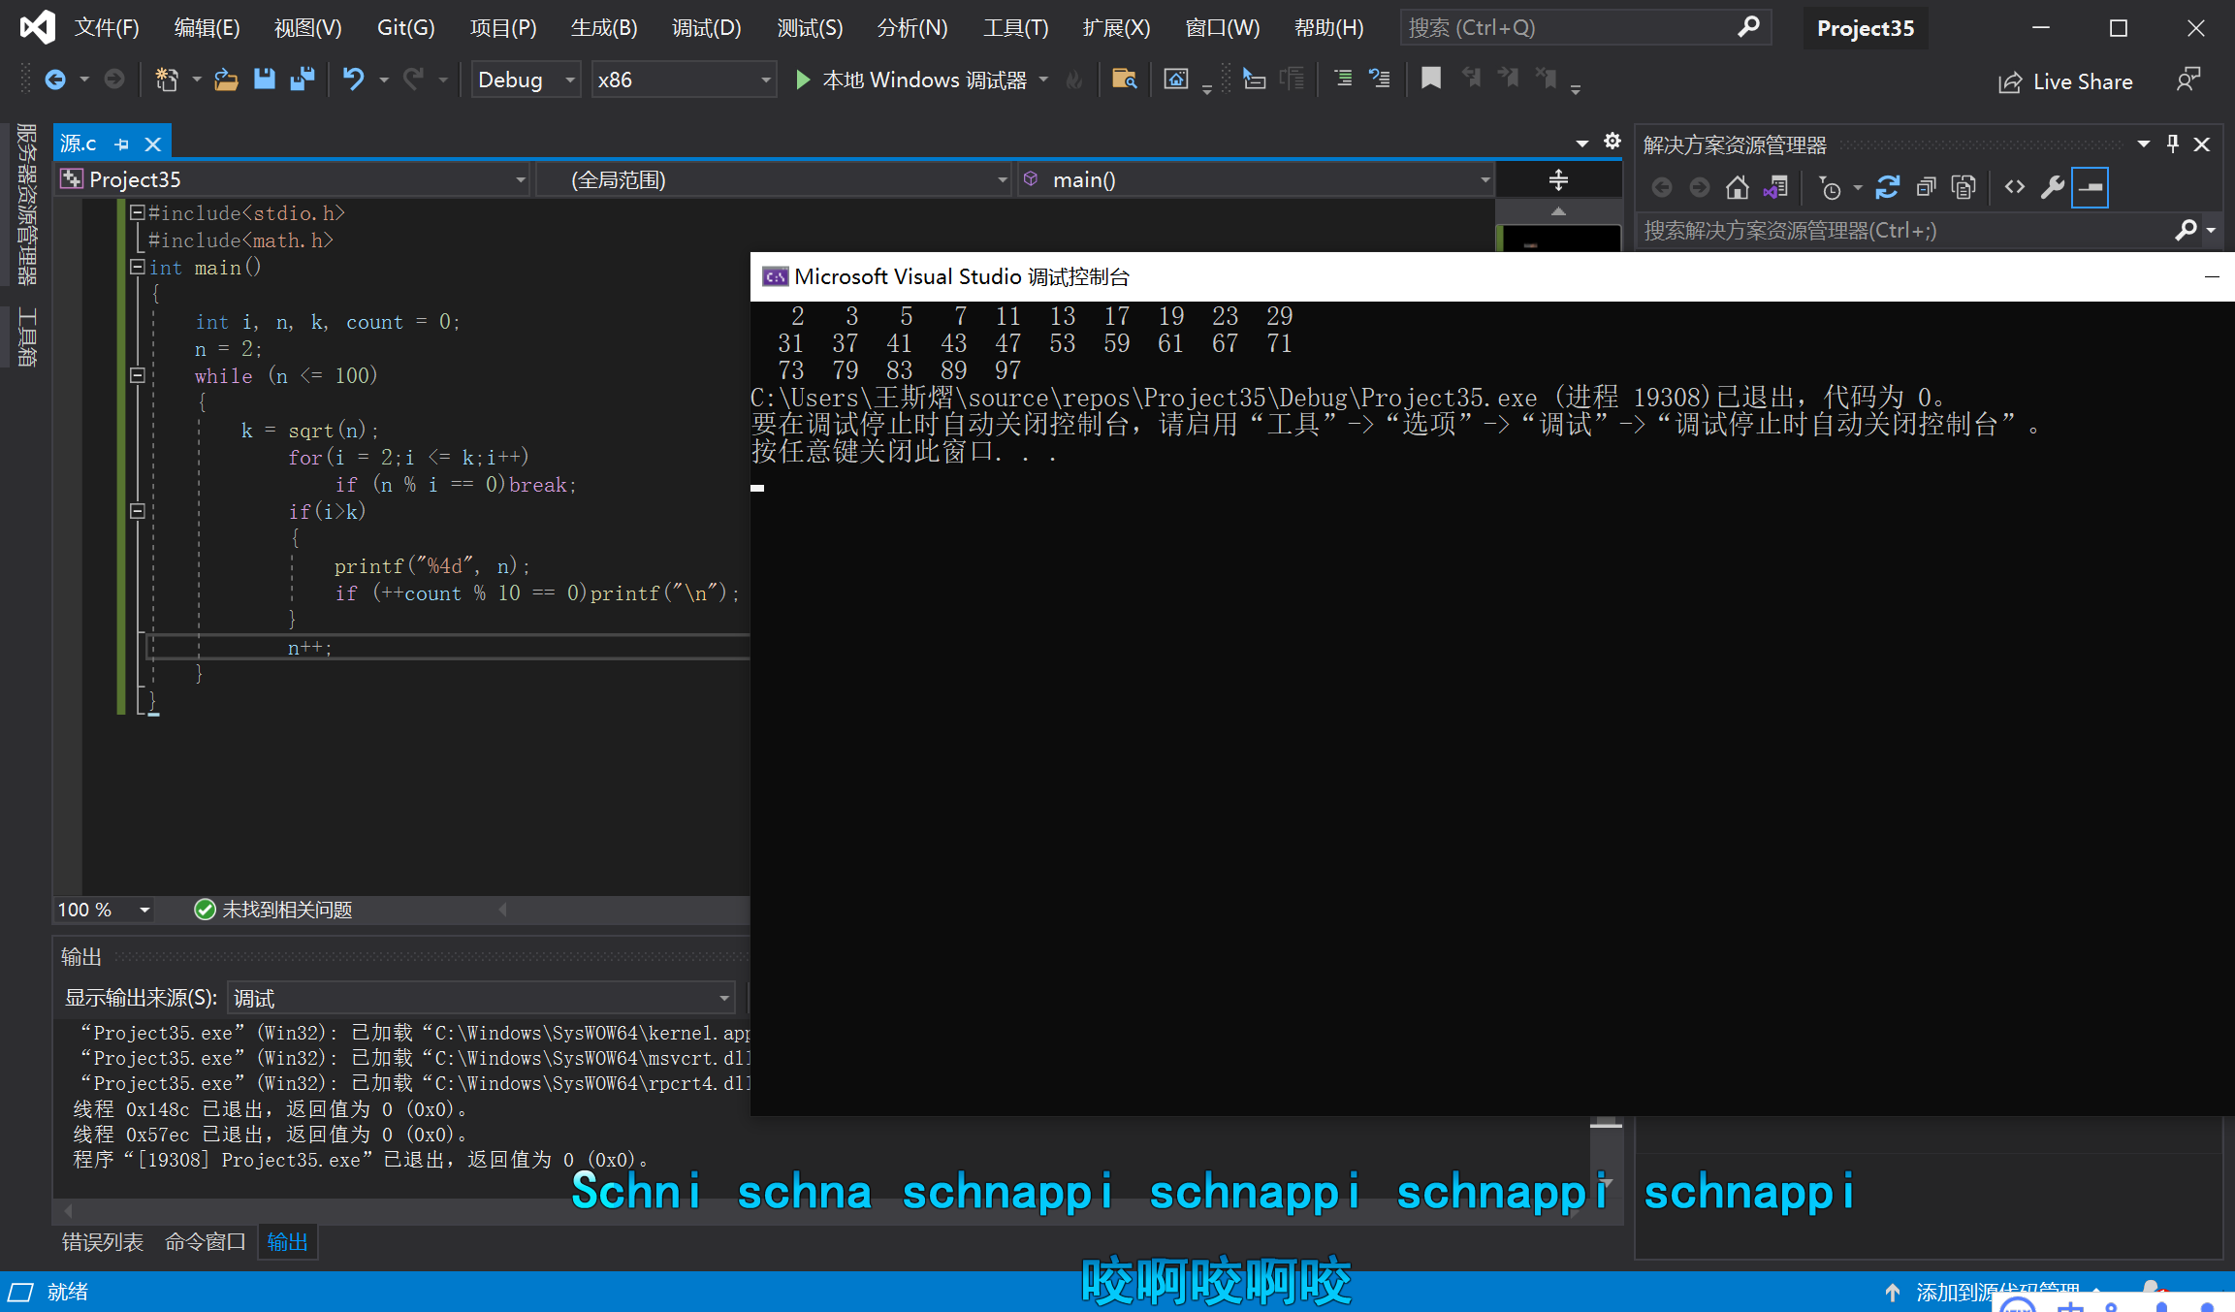Open properties wrench icon in Solution Explorer
The height and width of the screenshot is (1312, 2235).
(2052, 187)
